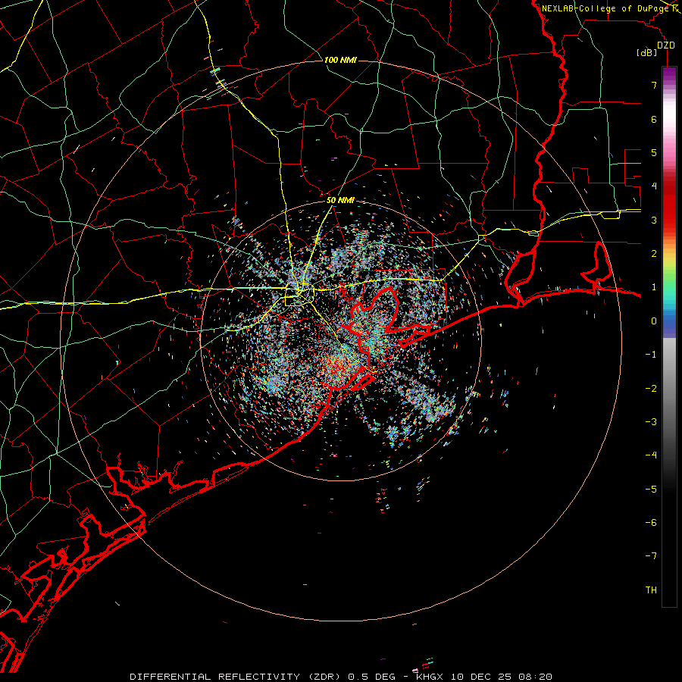Click the purple top of the color bar
This screenshot has height=682, width=682.
pyautogui.click(x=669, y=74)
